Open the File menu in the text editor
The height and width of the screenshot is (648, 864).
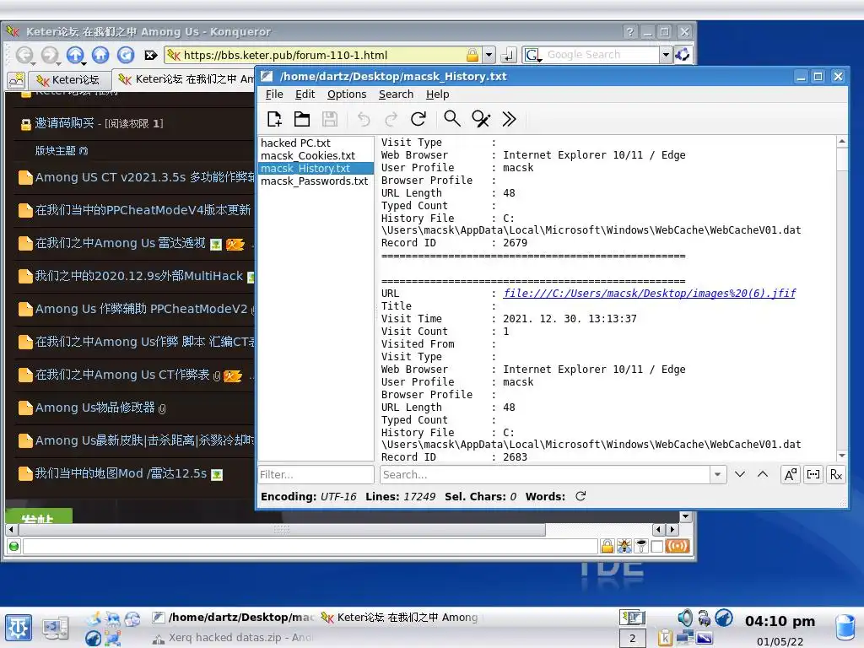click(x=274, y=94)
